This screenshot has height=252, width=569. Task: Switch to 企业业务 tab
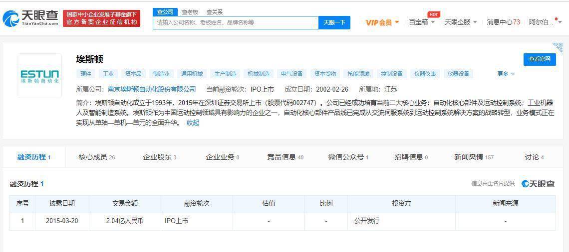pyautogui.click(x=222, y=157)
